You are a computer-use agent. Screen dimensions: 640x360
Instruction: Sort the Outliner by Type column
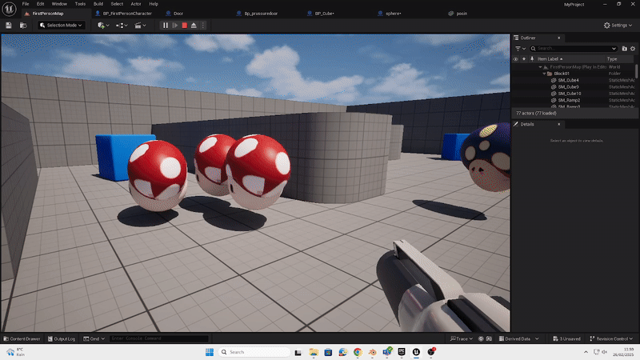coord(612,59)
